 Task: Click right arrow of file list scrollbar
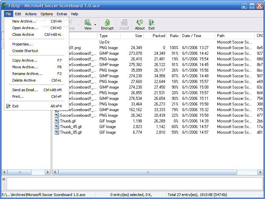[x=260, y=172]
